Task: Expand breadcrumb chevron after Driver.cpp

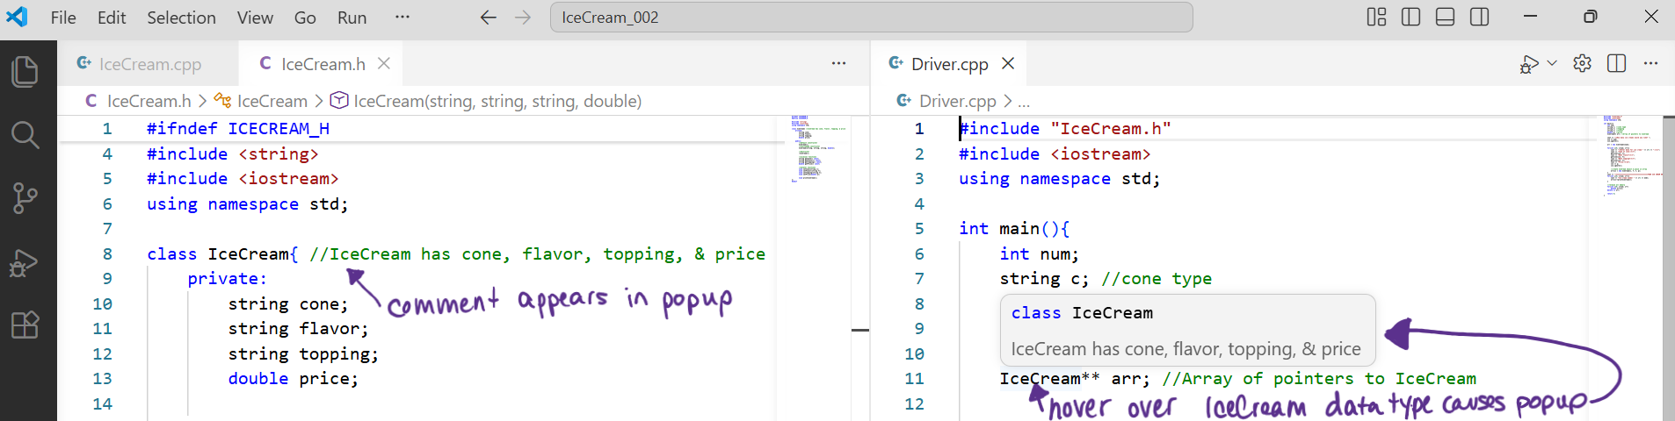Action: tap(1007, 101)
